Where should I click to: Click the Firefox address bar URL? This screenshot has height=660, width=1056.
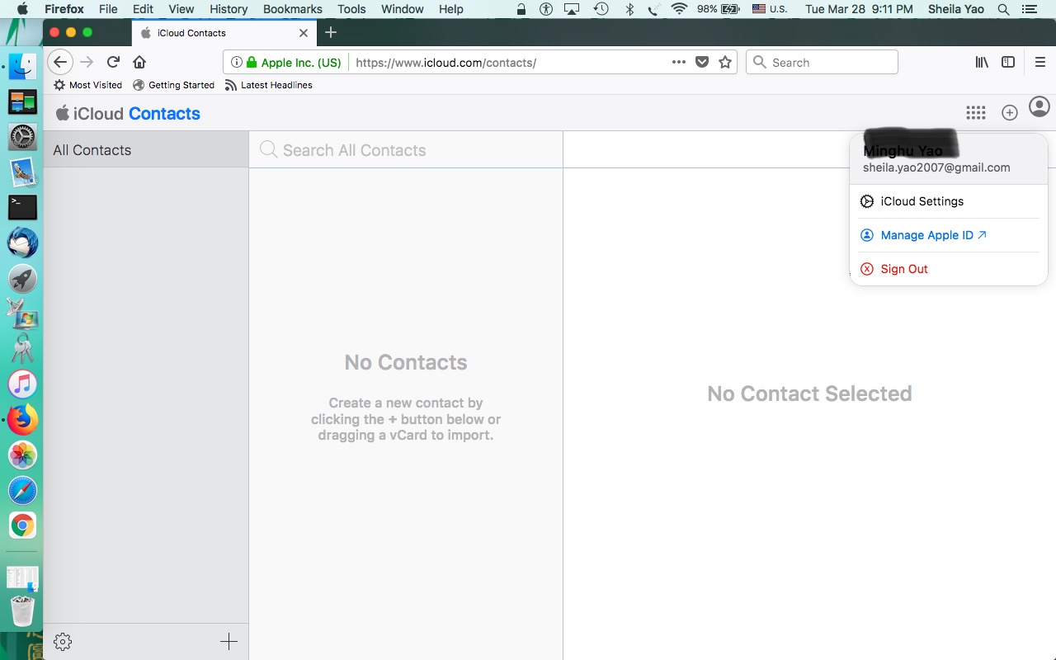point(445,63)
